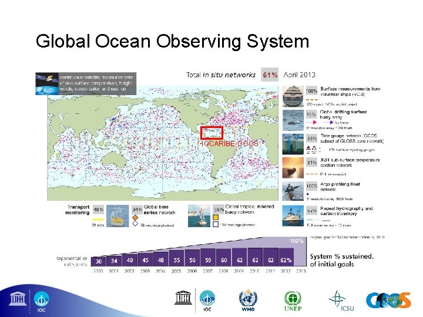Select the yellow square moored buoy marker
Image resolution: width=423 pixels, height=317 pixels.
pos(216,217)
